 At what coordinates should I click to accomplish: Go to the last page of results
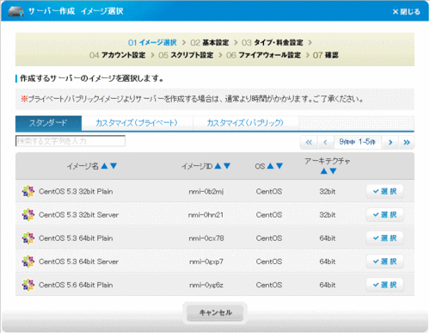point(407,142)
